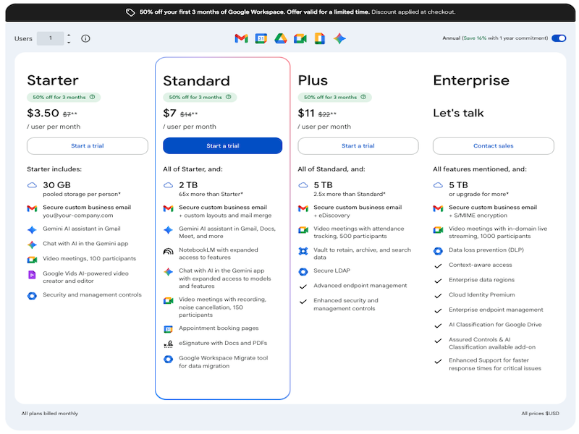This screenshot has width=579, height=434.
Task: Increase user count with the up arrow
Action: coord(69,35)
